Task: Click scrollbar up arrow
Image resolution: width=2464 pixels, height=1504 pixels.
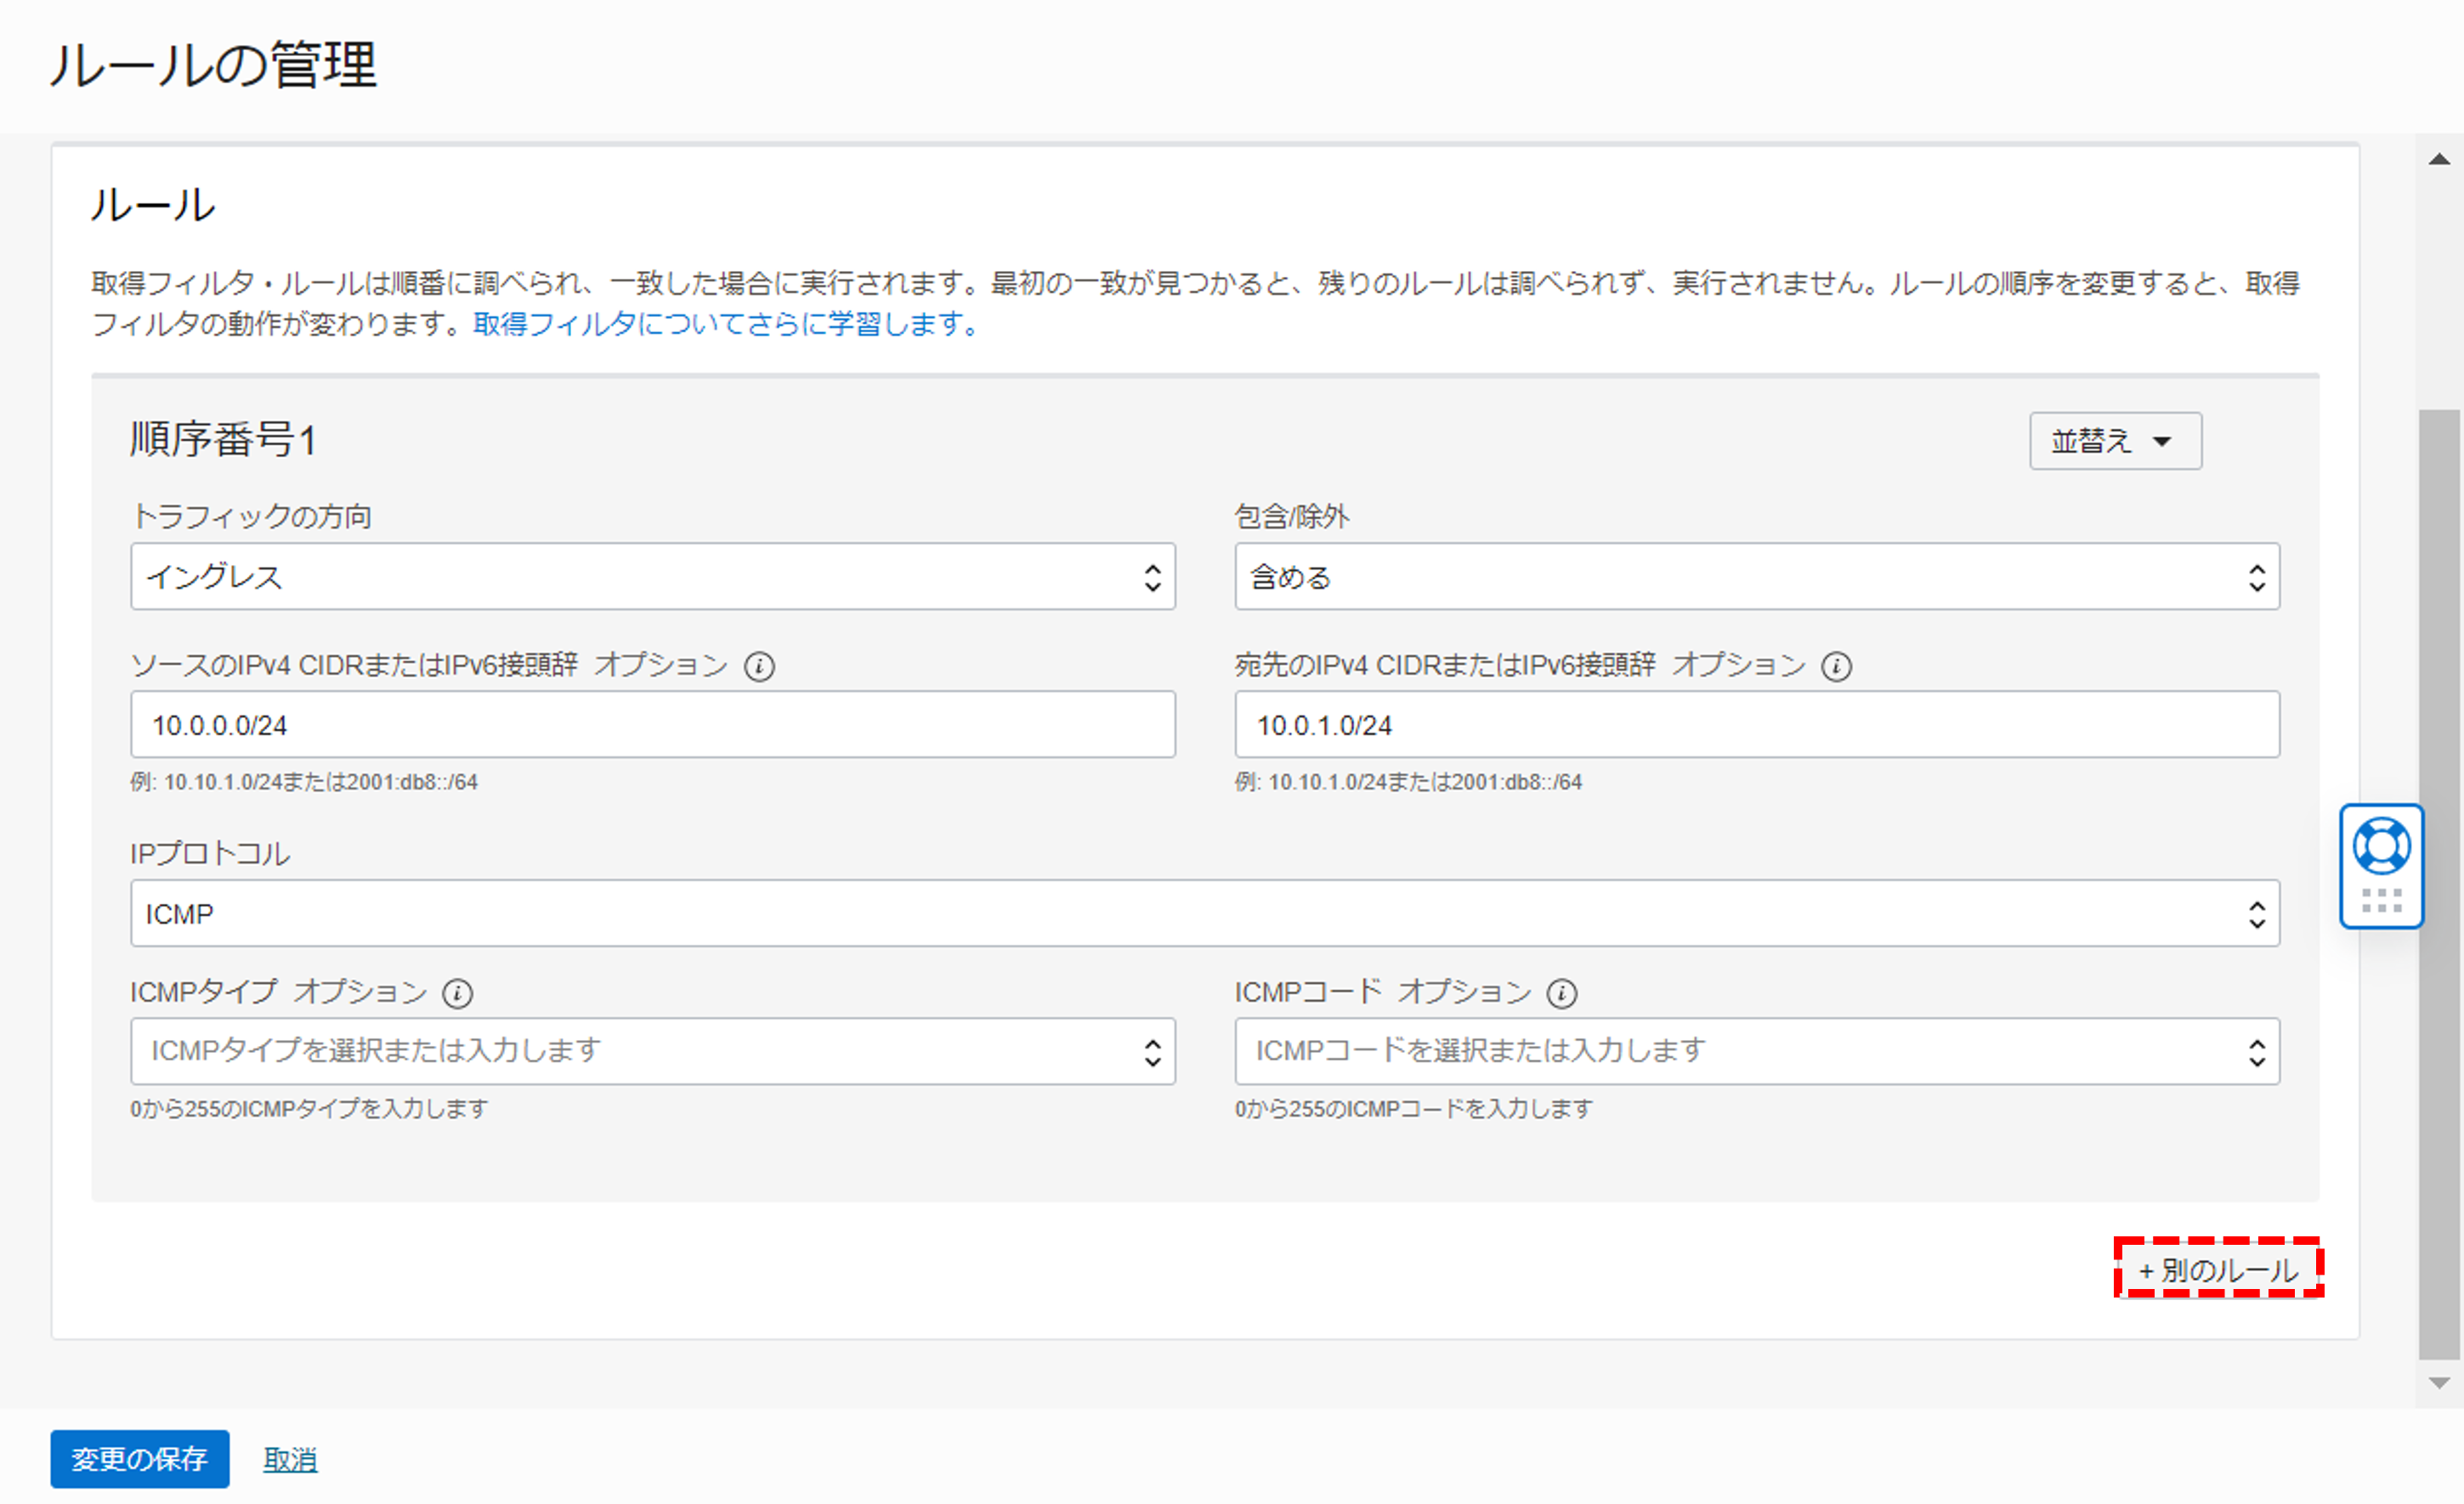Action: coord(2439,160)
